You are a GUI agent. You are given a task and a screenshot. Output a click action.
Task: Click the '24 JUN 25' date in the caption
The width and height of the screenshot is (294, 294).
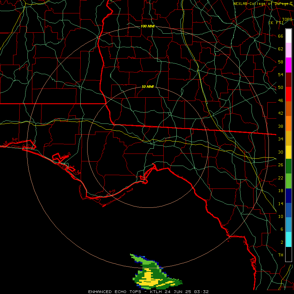178,292
